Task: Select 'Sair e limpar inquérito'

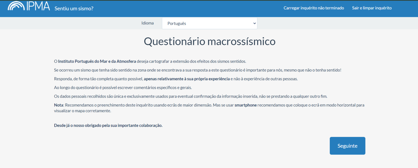Action: (x=372, y=8)
